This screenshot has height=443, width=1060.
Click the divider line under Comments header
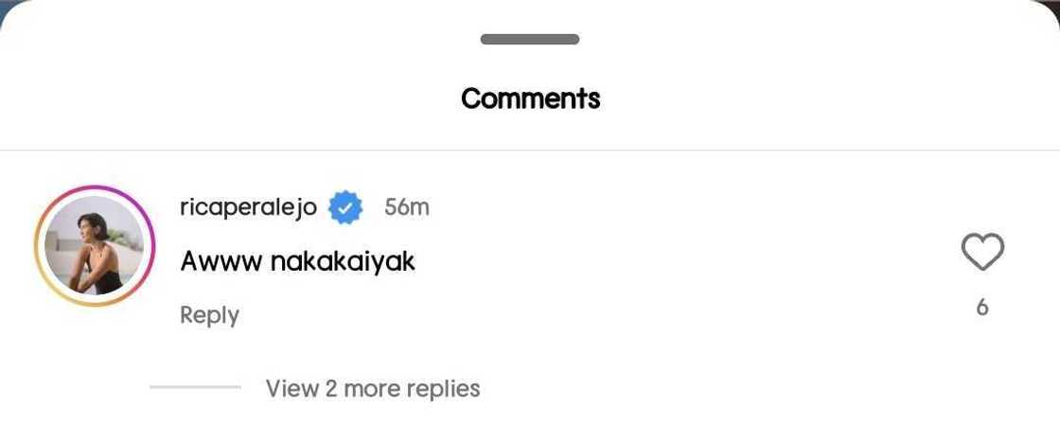click(530, 150)
